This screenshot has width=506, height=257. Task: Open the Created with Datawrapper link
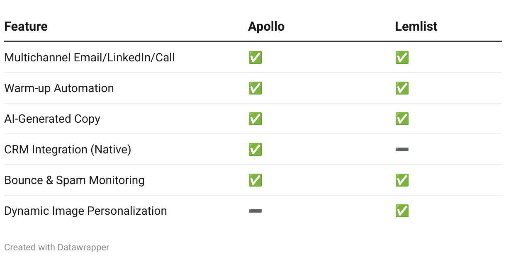click(57, 247)
